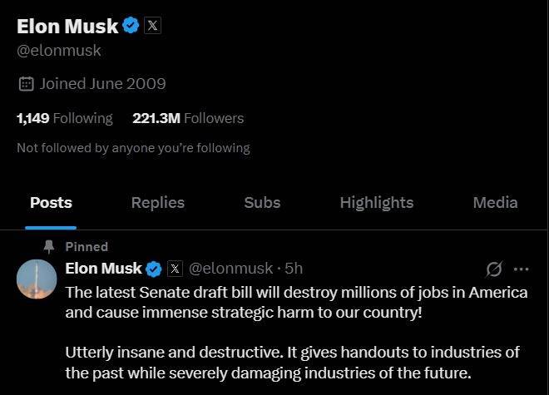Click the verified badge beside the profile name
The image size is (549, 395).
(131, 26)
